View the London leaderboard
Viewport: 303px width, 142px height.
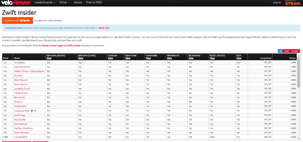pos(110,58)
